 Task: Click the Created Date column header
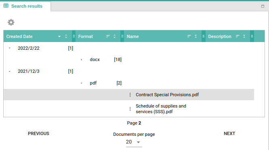click(19, 36)
